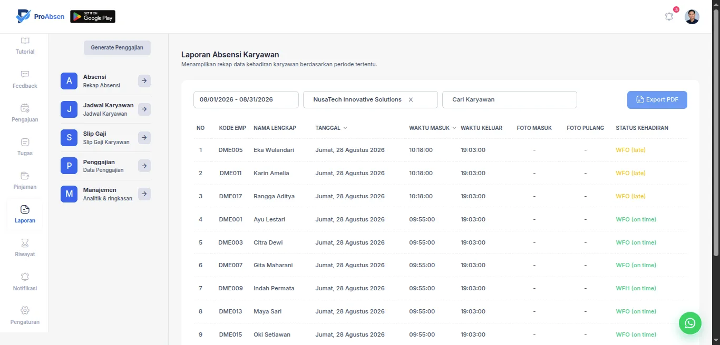The width and height of the screenshot is (720, 345).
Task: Open the Manajemen arrow button
Action: tap(144, 194)
